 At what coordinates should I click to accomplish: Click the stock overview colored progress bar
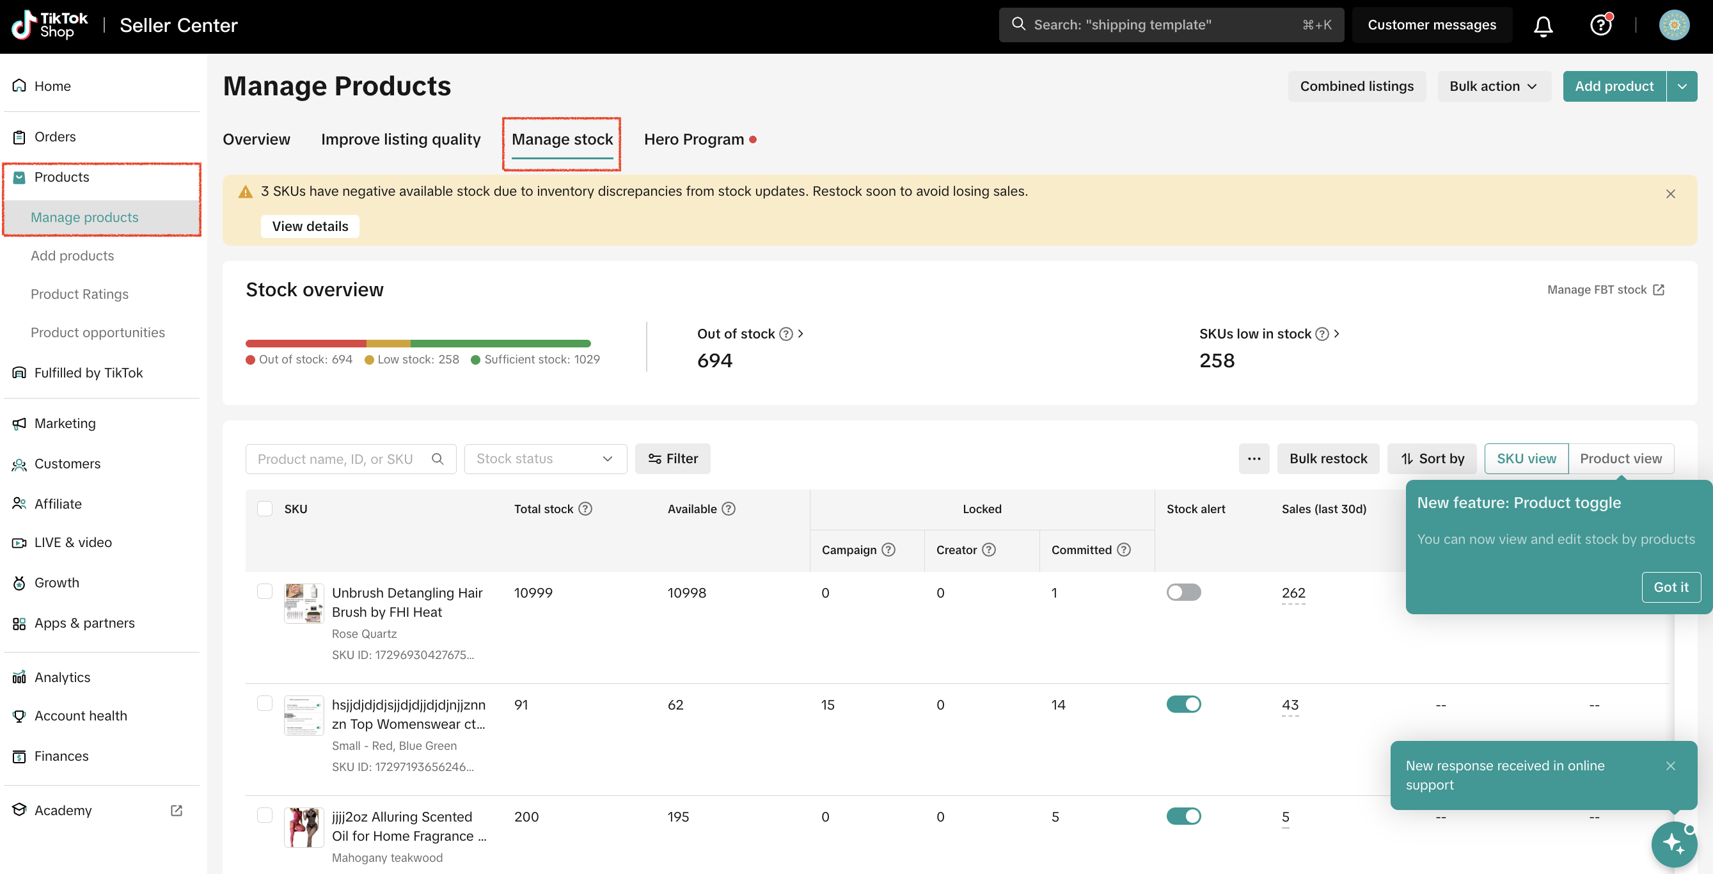(418, 344)
